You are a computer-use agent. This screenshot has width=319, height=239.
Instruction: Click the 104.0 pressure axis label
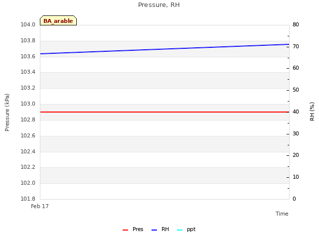click(x=28, y=24)
